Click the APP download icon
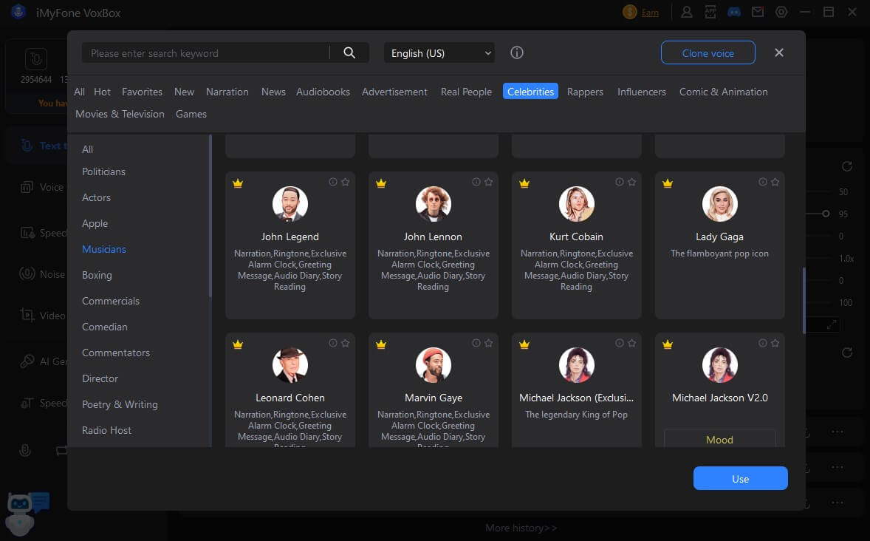This screenshot has height=541, width=870. tap(710, 13)
